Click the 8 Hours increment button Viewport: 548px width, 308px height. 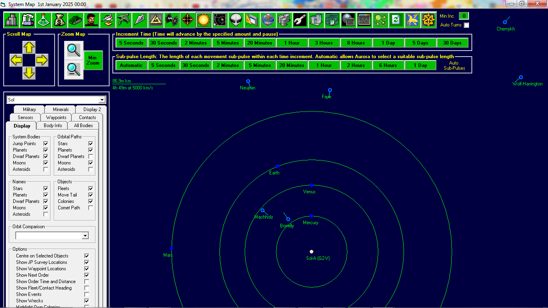pyautogui.click(x=356, y=43)
